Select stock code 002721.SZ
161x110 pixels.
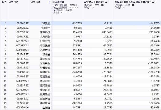click(x=23, y=28)
